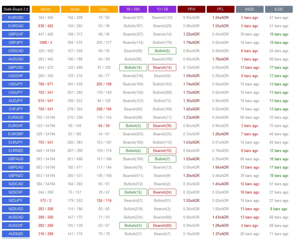
Task: Click Bearish(10) cell in EURNZD row
Action: 162,151
